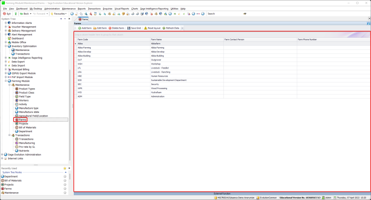This screenshot has height=200, width=371.
Task: Click the Reset layout warning icon
Action: pos(146,28)
